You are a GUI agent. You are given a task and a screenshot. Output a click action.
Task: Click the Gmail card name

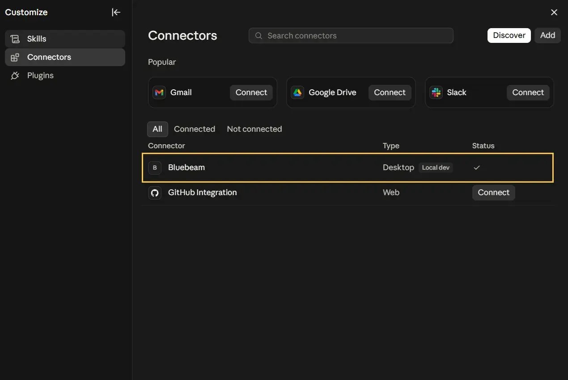[181, 92]
